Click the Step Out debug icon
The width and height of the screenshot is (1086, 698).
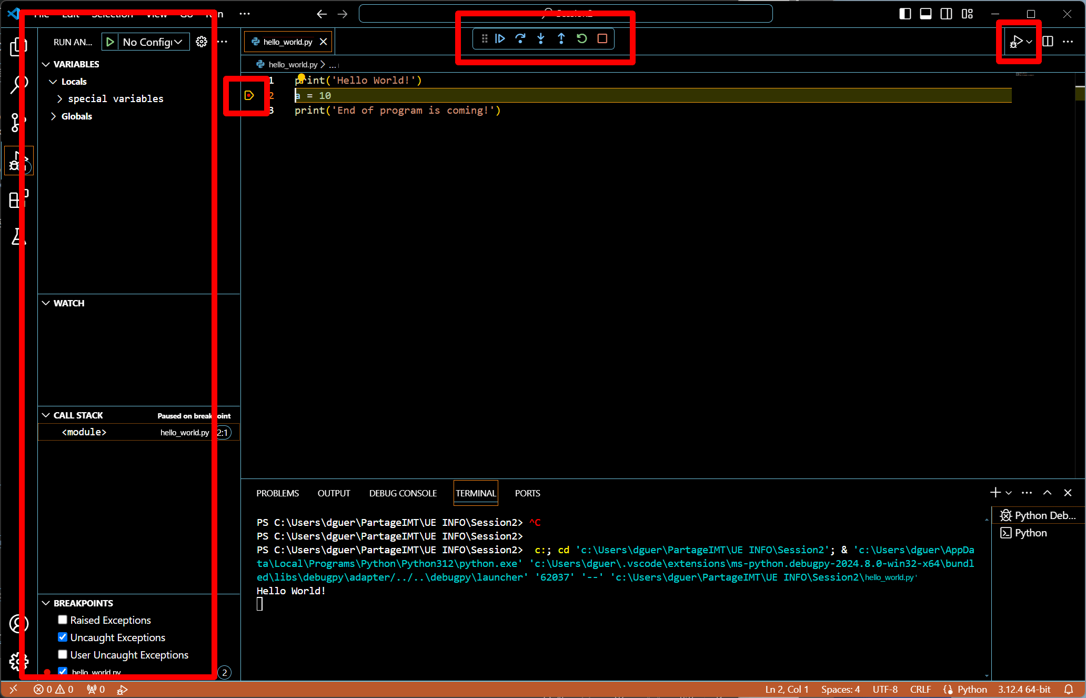click(561, 38)
